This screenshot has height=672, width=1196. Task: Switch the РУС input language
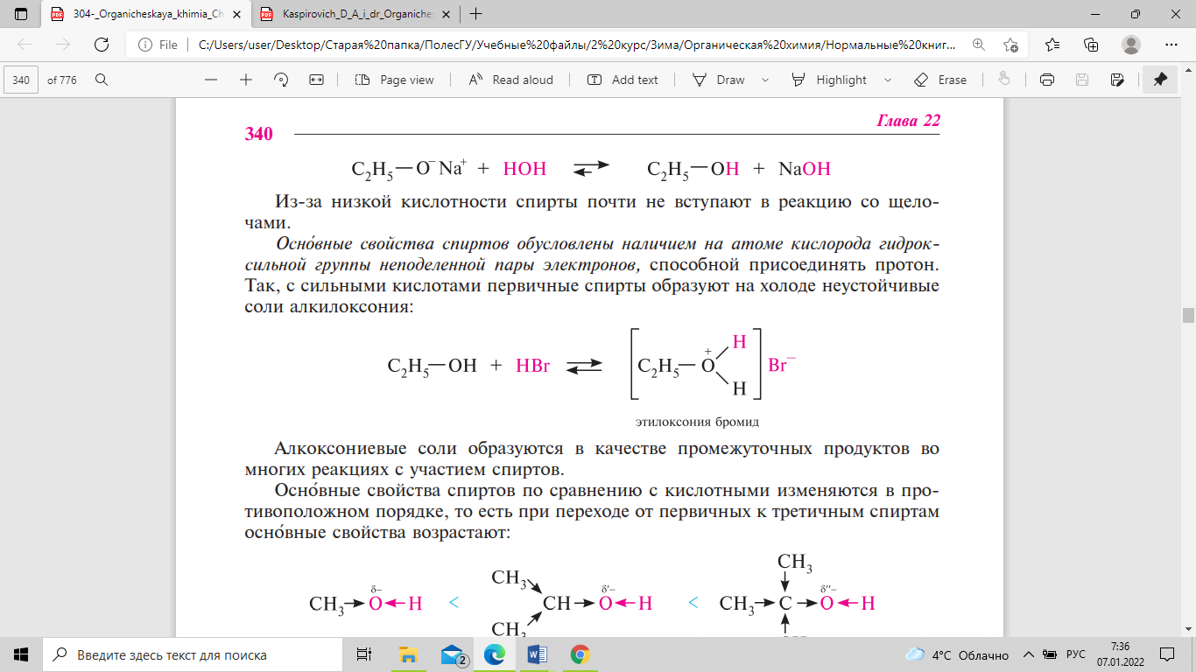1075,654
